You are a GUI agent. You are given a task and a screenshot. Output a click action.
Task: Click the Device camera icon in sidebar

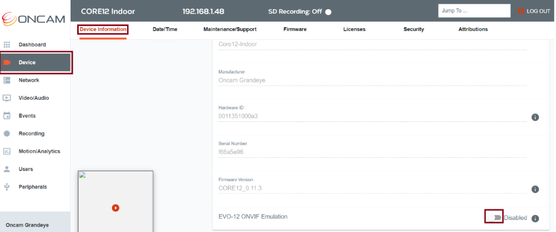point(7,63)
